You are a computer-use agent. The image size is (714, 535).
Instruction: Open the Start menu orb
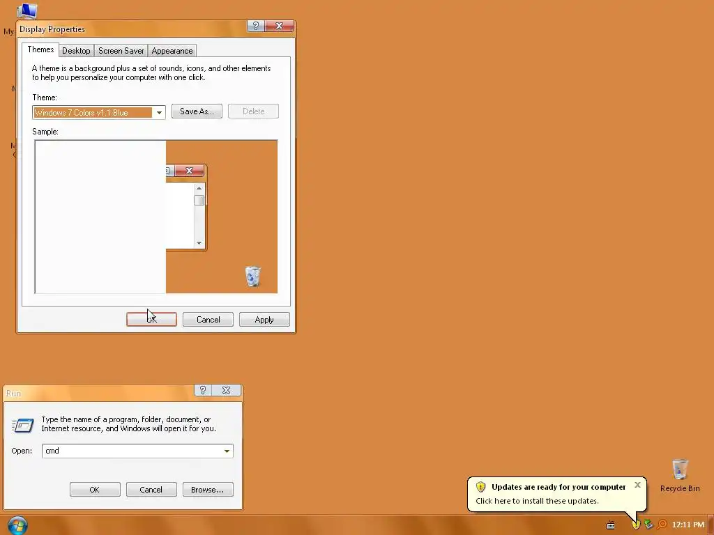click(x=17, y=525)
